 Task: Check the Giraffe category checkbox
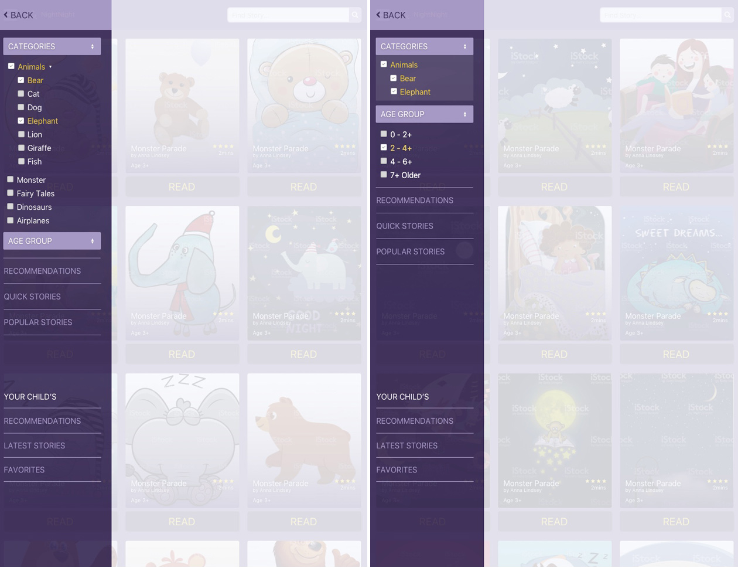[21, 148]
